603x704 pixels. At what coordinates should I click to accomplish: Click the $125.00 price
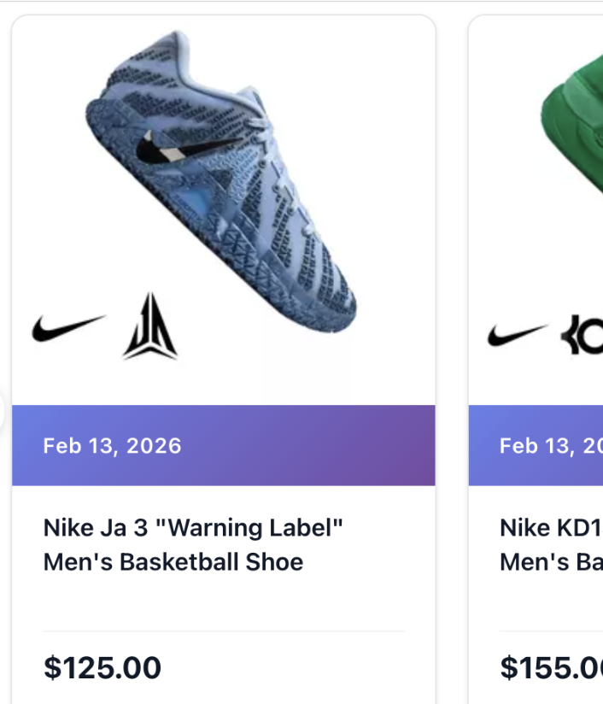click(x=102, y=666)
